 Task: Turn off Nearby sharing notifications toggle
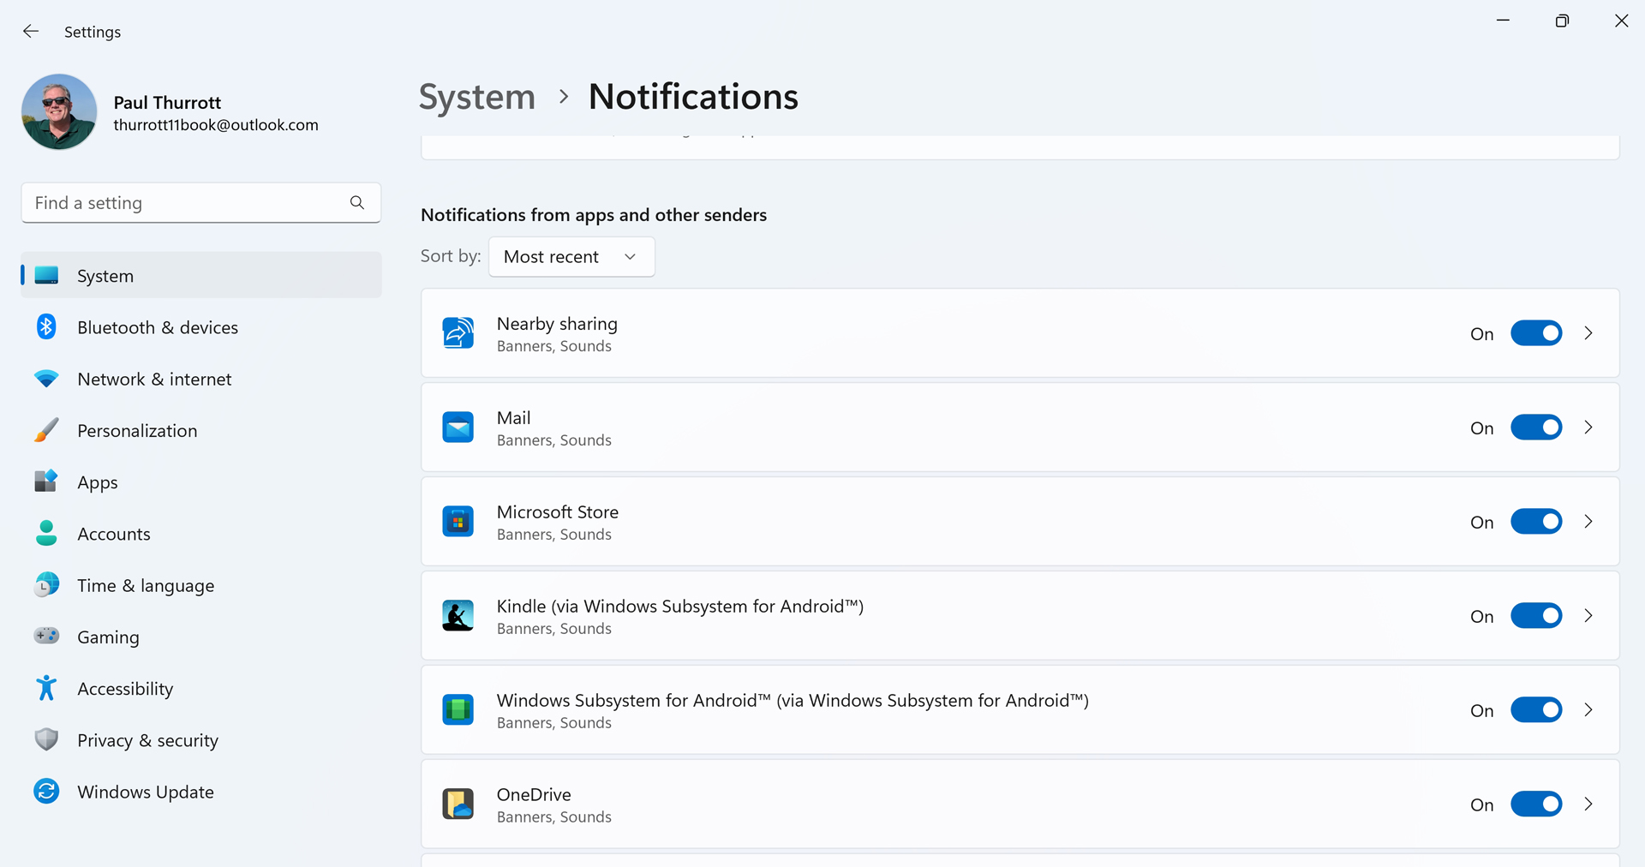(1535, 333)
